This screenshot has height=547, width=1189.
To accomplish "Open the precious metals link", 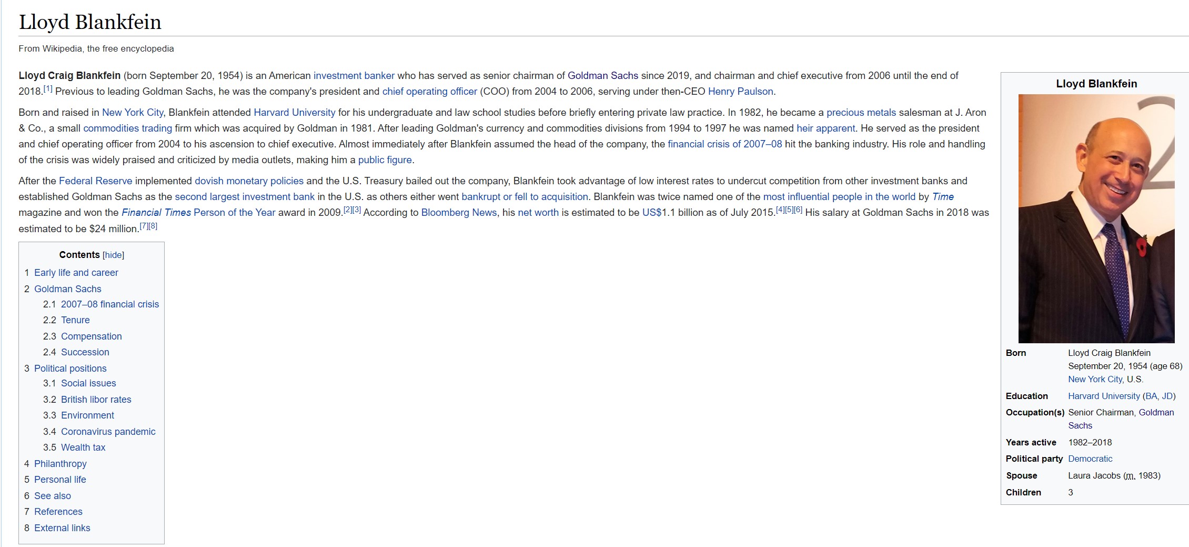I will coord(861,113).
